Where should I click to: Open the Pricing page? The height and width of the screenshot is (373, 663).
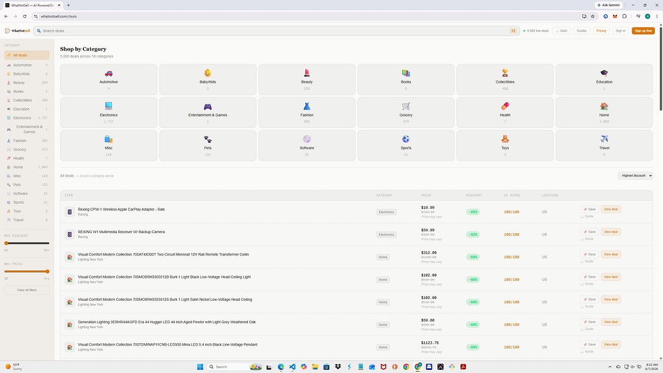[x=601, y=31]
